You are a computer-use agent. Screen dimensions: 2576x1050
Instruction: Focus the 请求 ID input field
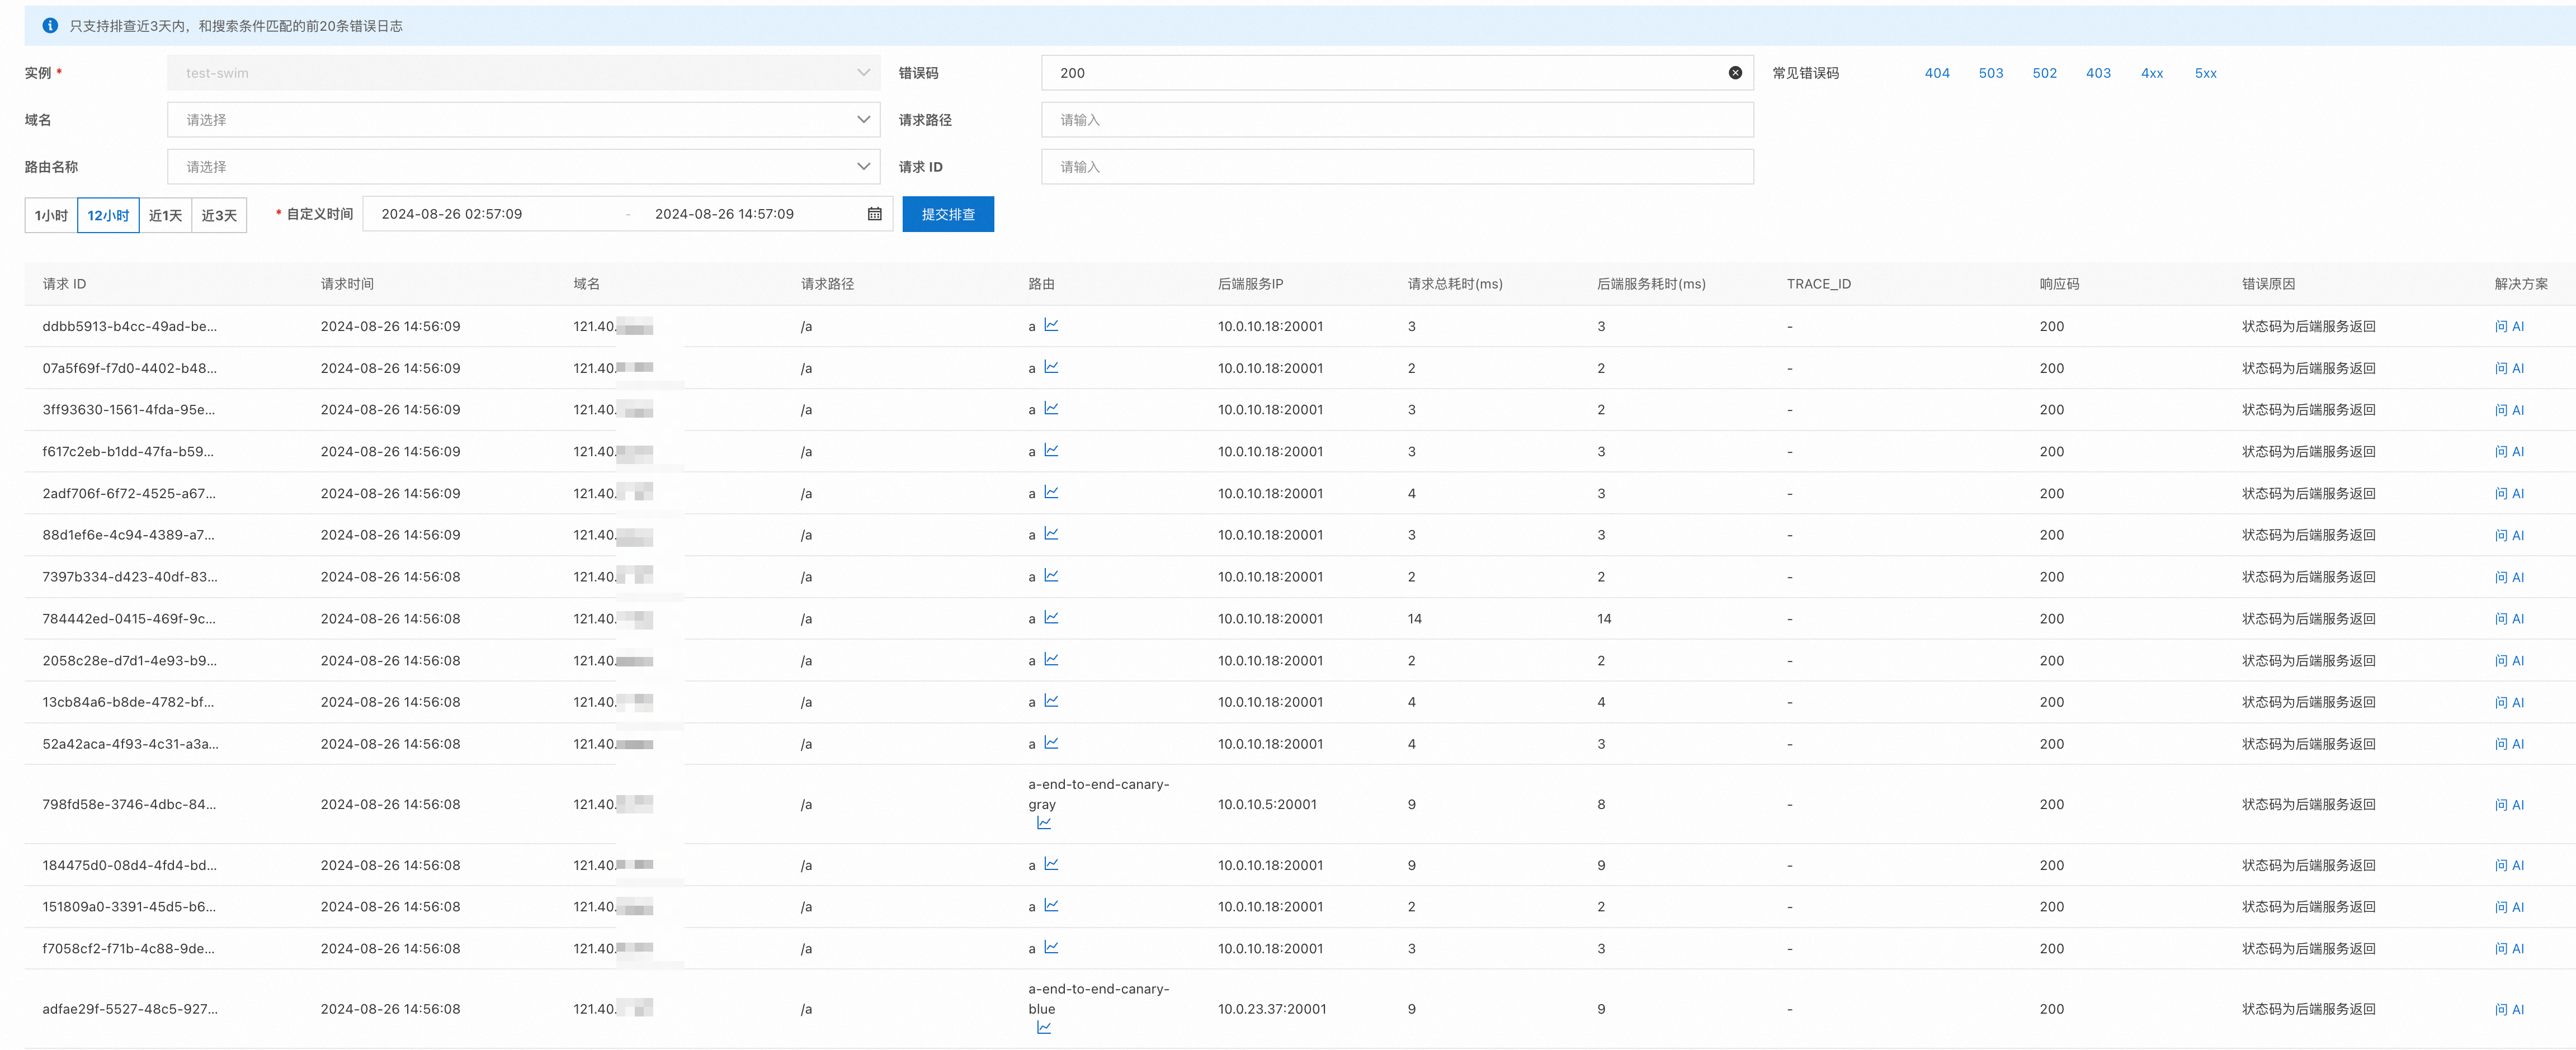point(1397,167)
